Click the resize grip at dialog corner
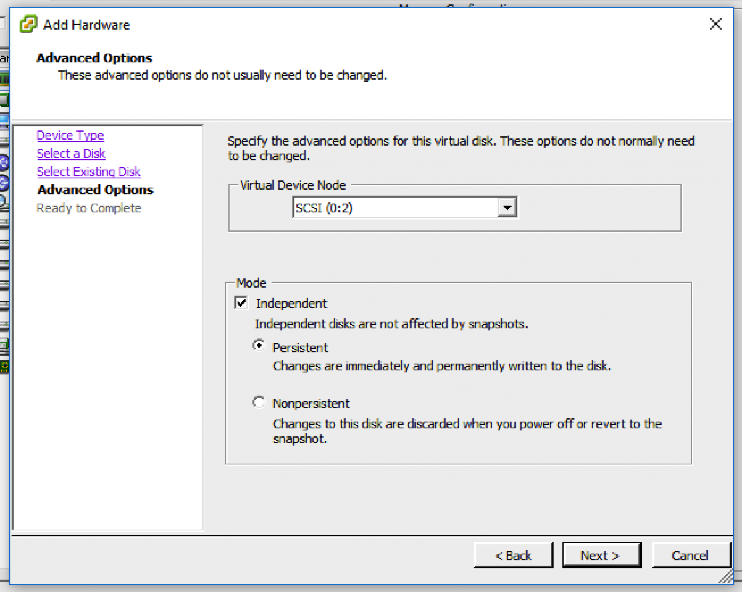This screenshot has height=592, width=742. click(726, 576)
